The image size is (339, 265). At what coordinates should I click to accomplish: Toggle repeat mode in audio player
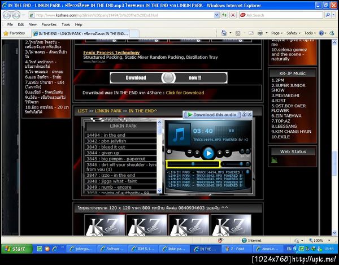click(x=242, y=151)
